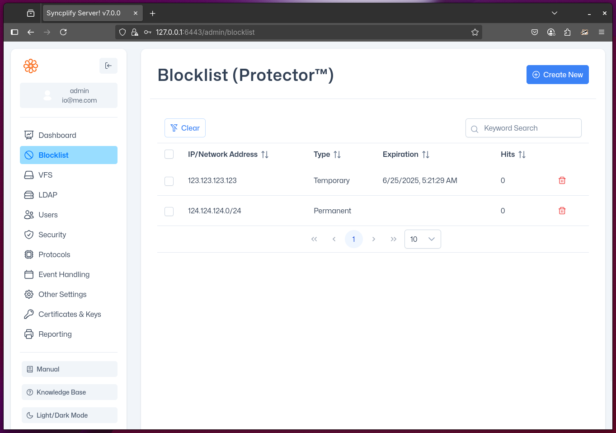Click the Syncplify flower logo in sidebar

coord(30,66)
